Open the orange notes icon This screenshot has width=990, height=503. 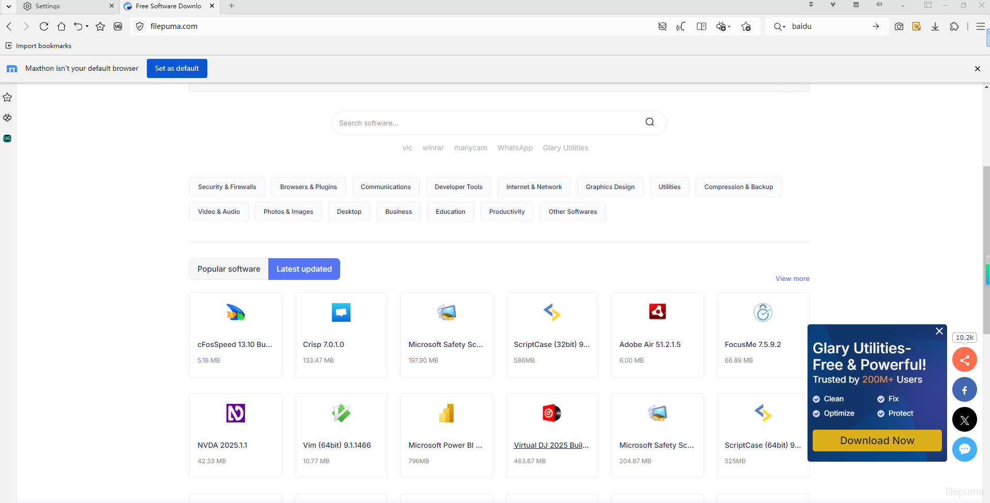point(917,26)
